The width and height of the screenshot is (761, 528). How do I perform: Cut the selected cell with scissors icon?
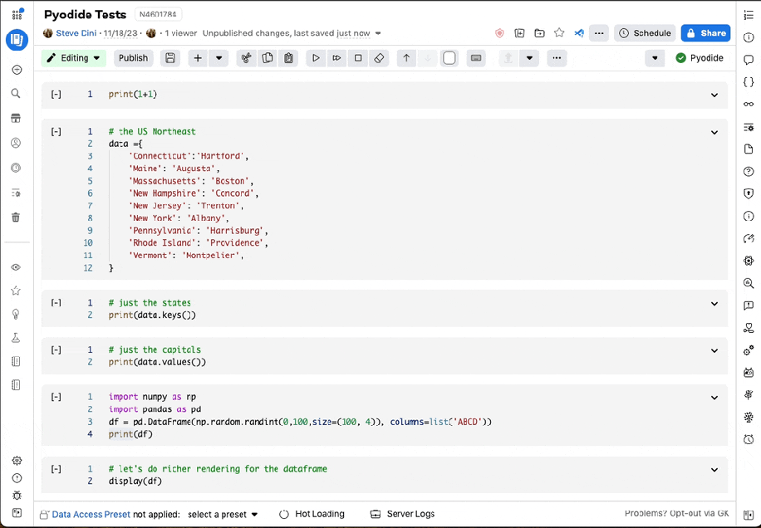(247, 58)
